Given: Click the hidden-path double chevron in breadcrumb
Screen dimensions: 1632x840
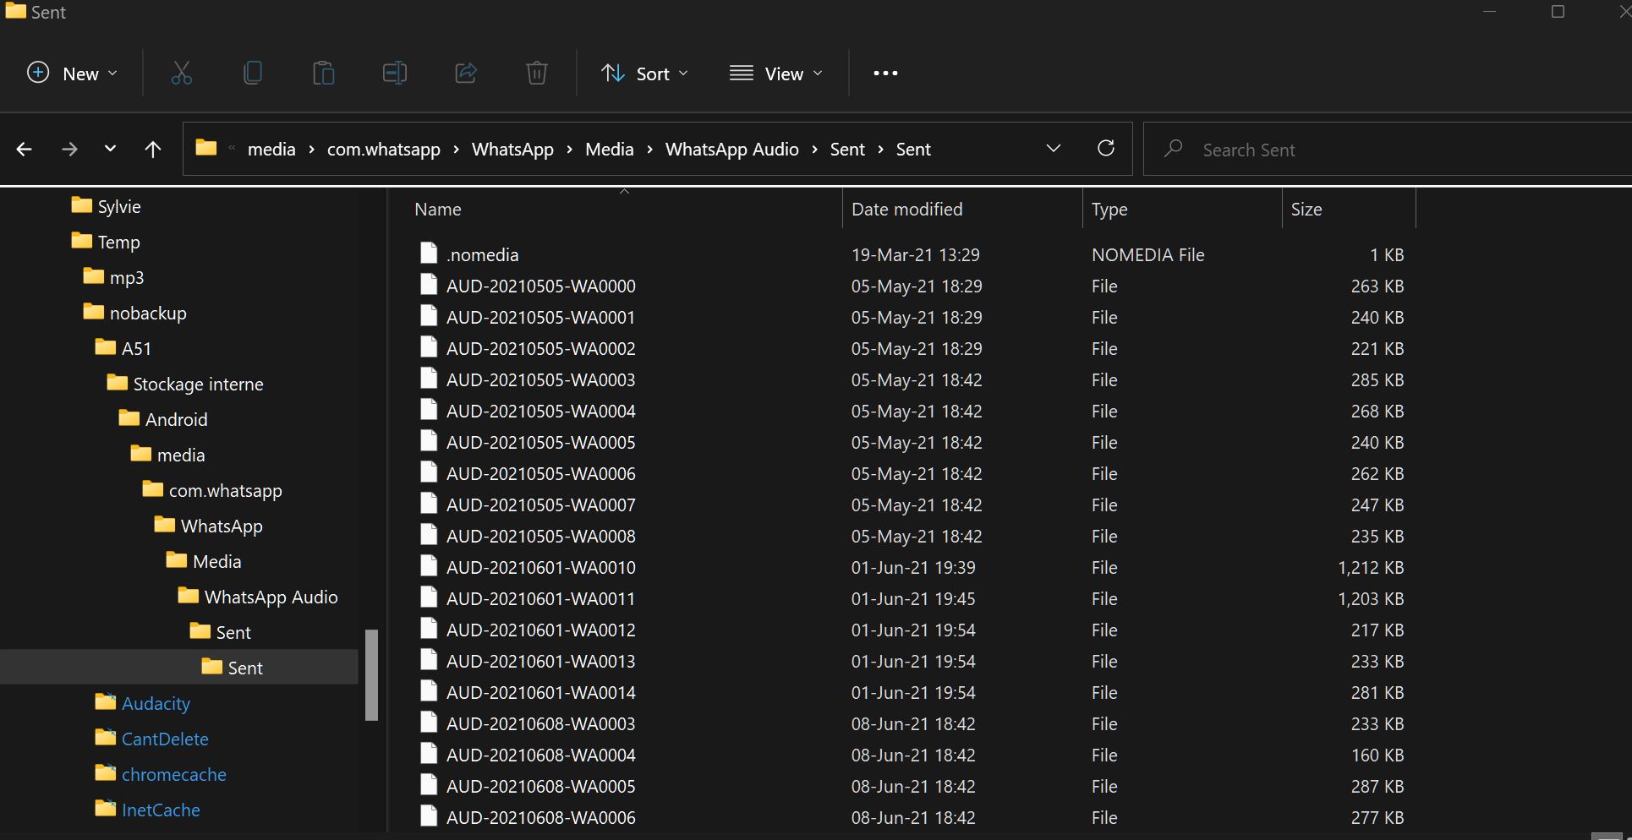Looking at the screenshot, I should pyautogui.click(x=232, y=149).
